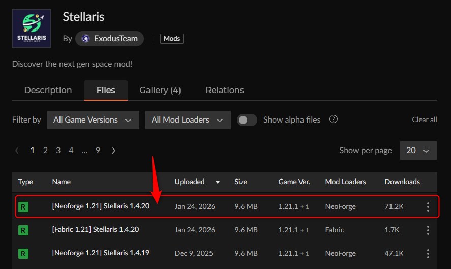Viewport: 451px width, 269px height.
Task: Open [Neoforge 1.21] Stellaris 1.4.19 file
Action: pyautogui.click(x=101, y=253)
